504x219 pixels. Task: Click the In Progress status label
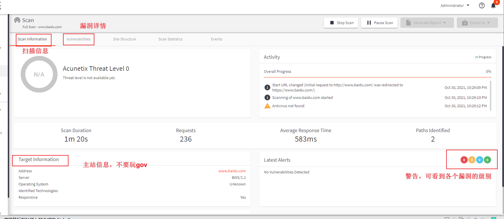[483, 57]
